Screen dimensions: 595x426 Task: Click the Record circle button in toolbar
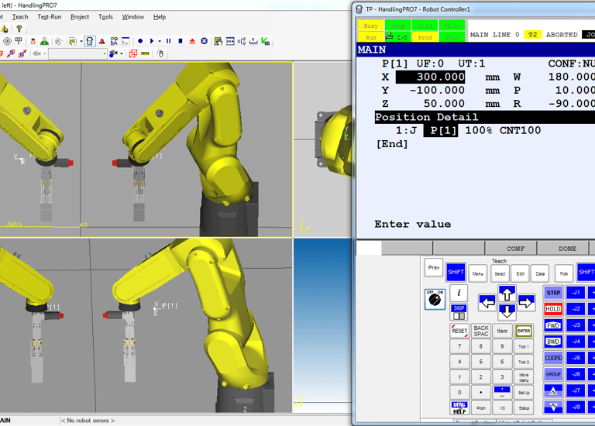click(x=140, y=41)
